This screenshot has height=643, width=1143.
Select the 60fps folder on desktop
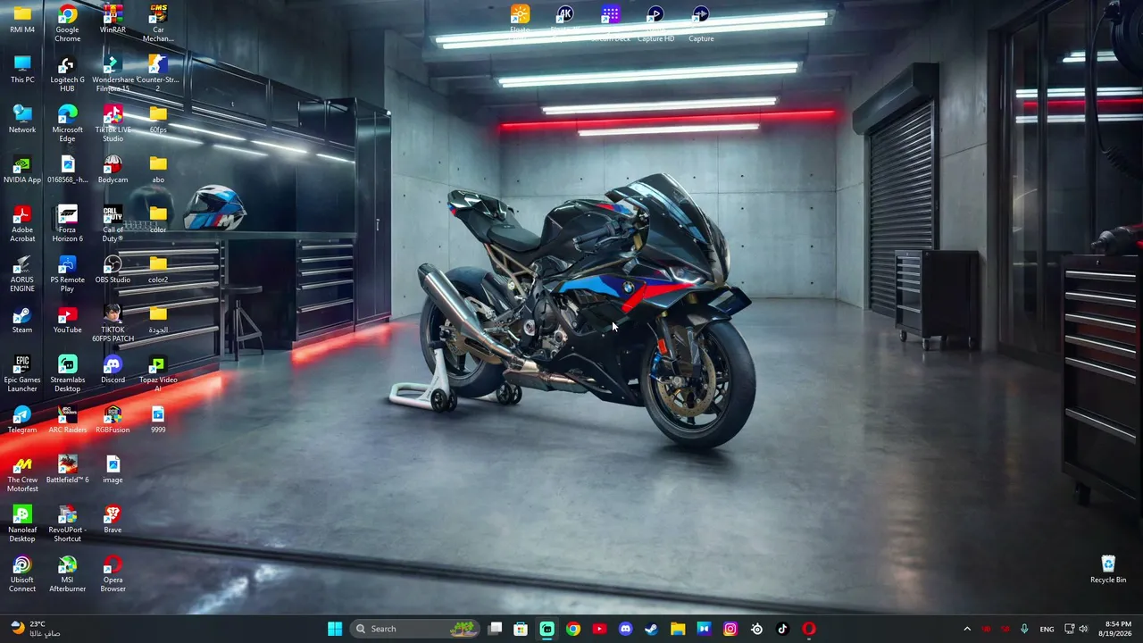click(158, 119)
